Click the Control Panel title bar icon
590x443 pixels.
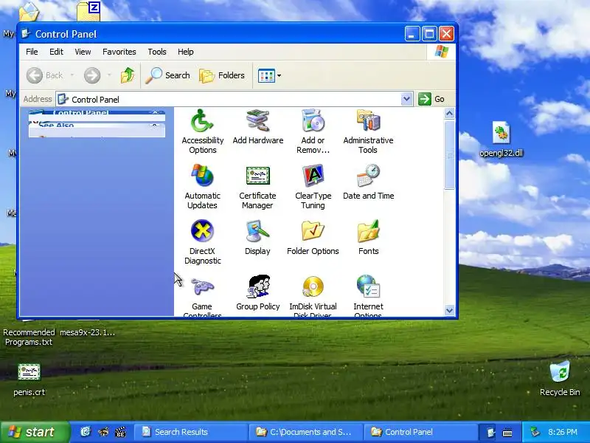click(x=26, y=34)
